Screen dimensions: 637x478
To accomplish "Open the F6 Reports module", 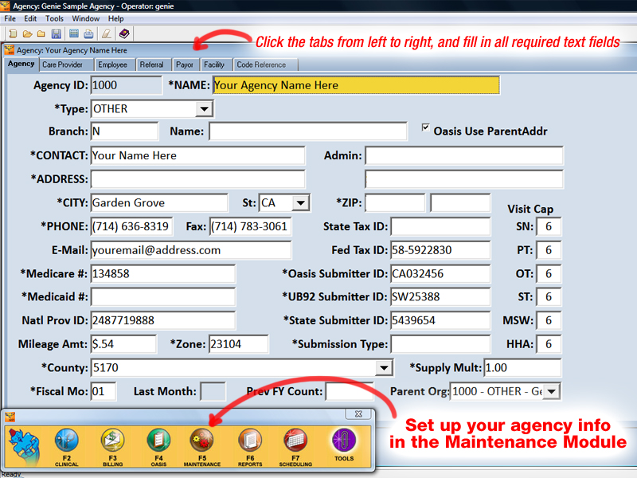I will coord(250,446).
